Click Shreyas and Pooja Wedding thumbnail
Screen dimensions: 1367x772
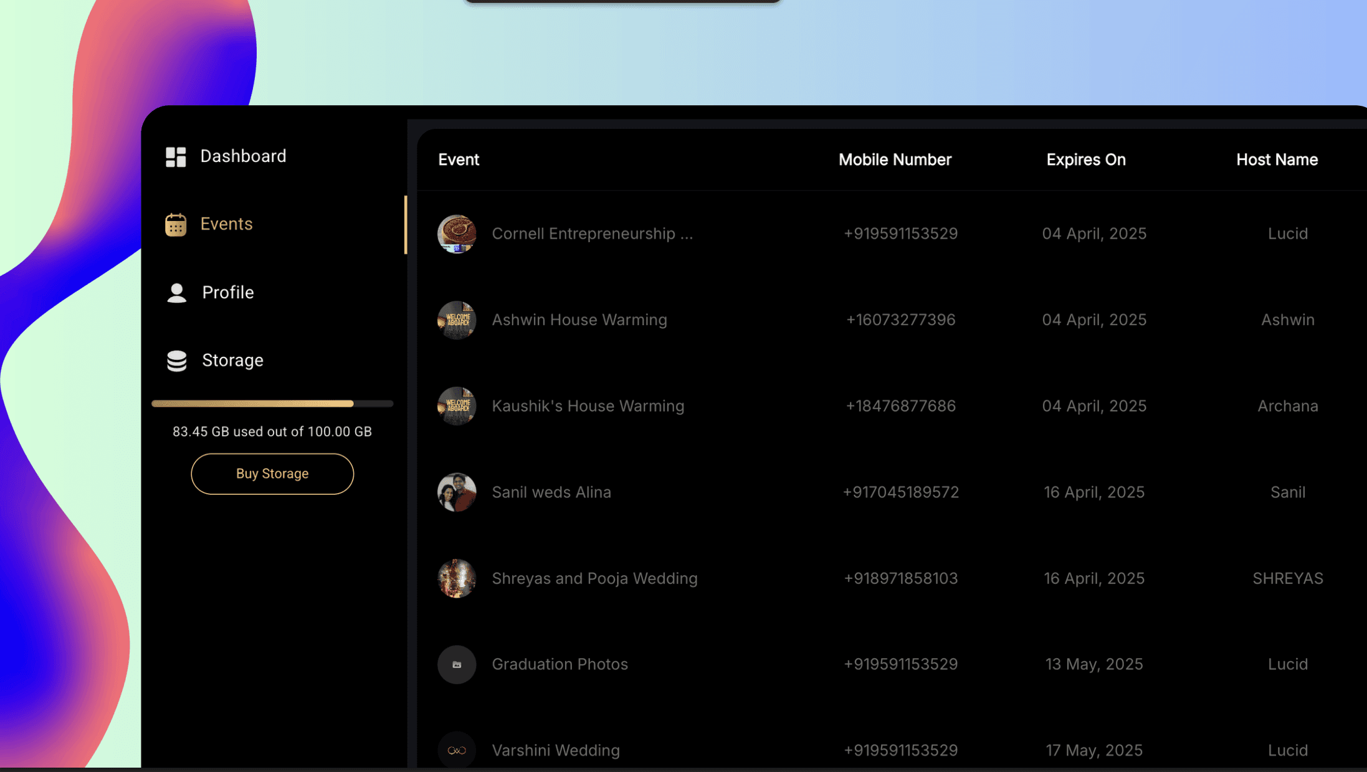tap(457, 578)
